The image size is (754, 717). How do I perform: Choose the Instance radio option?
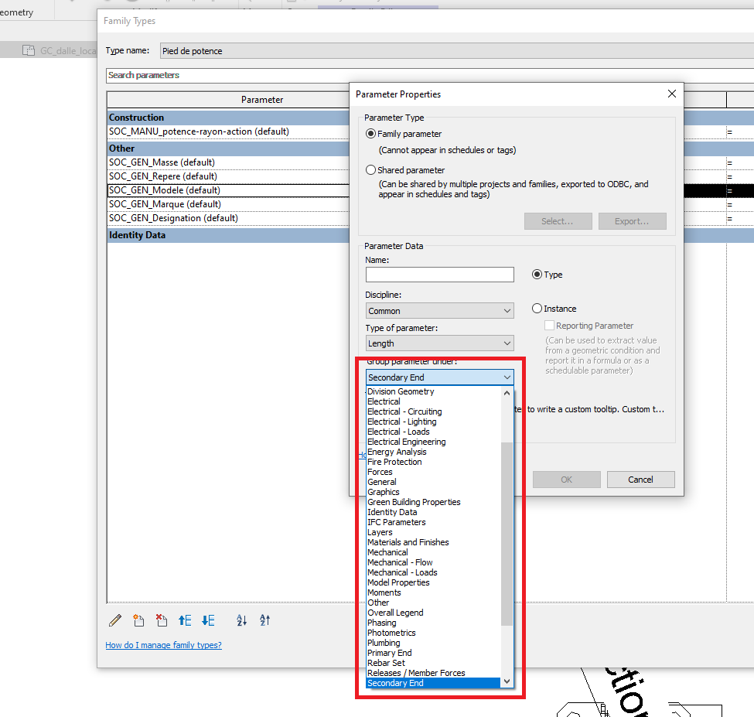[x=537, y=309]
